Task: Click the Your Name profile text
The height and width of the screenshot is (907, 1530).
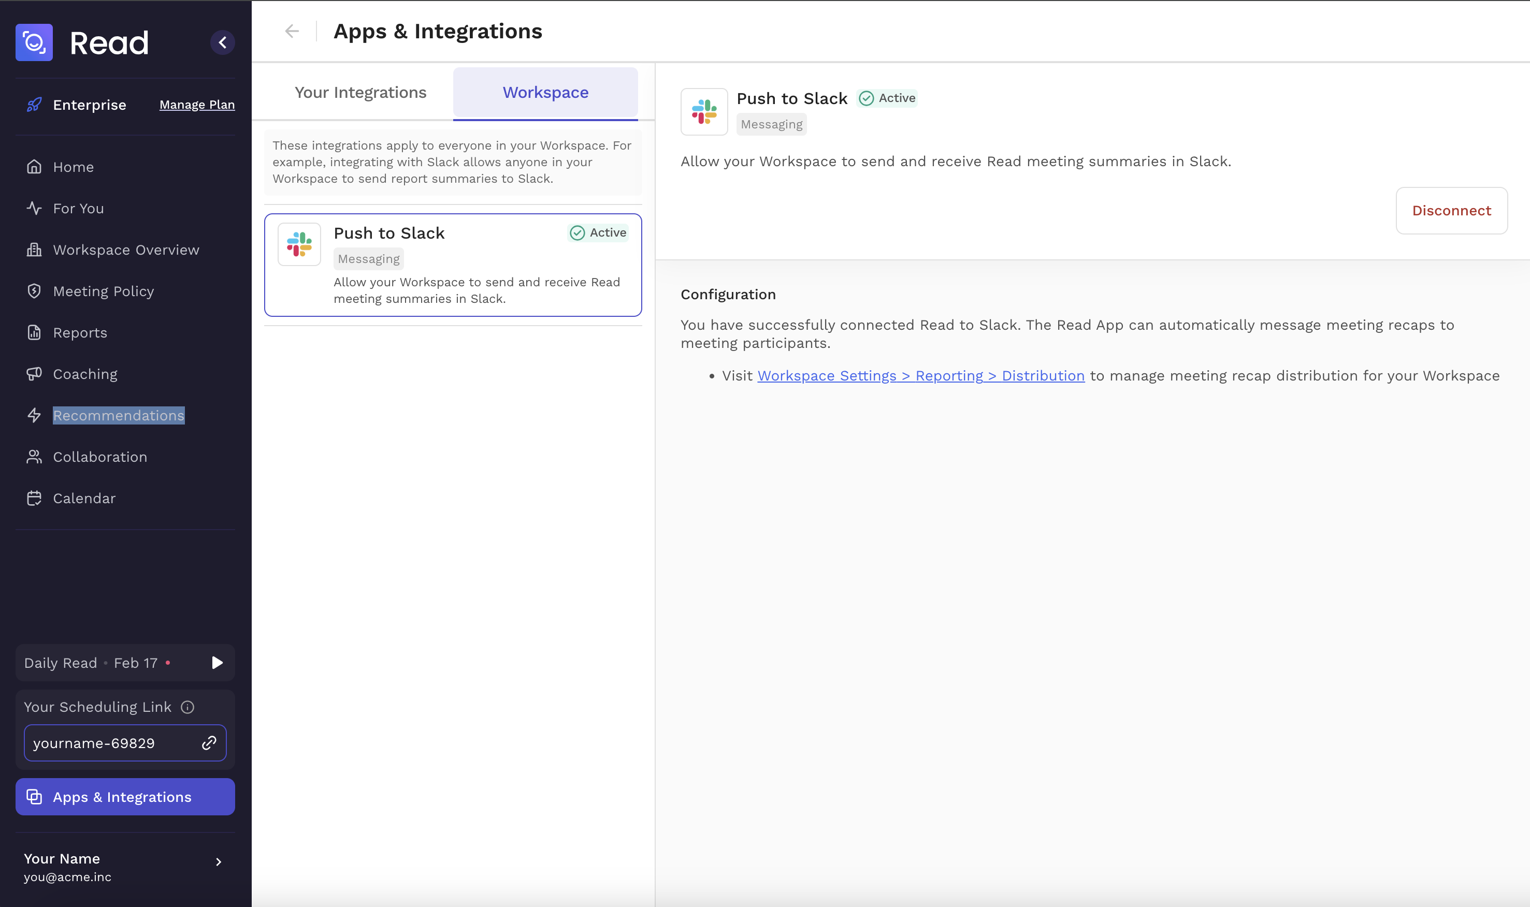Action: point(62,859)
